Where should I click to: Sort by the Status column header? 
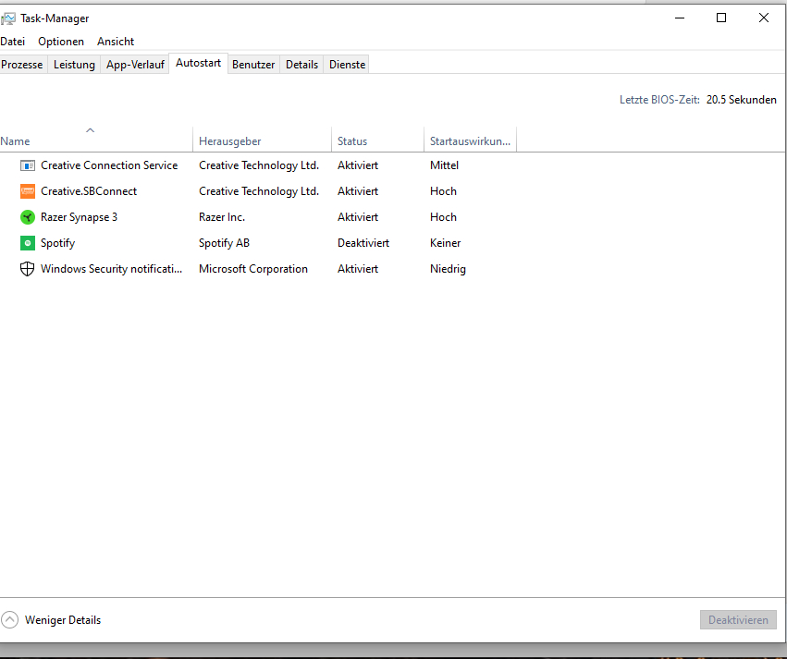click(377, 141)
